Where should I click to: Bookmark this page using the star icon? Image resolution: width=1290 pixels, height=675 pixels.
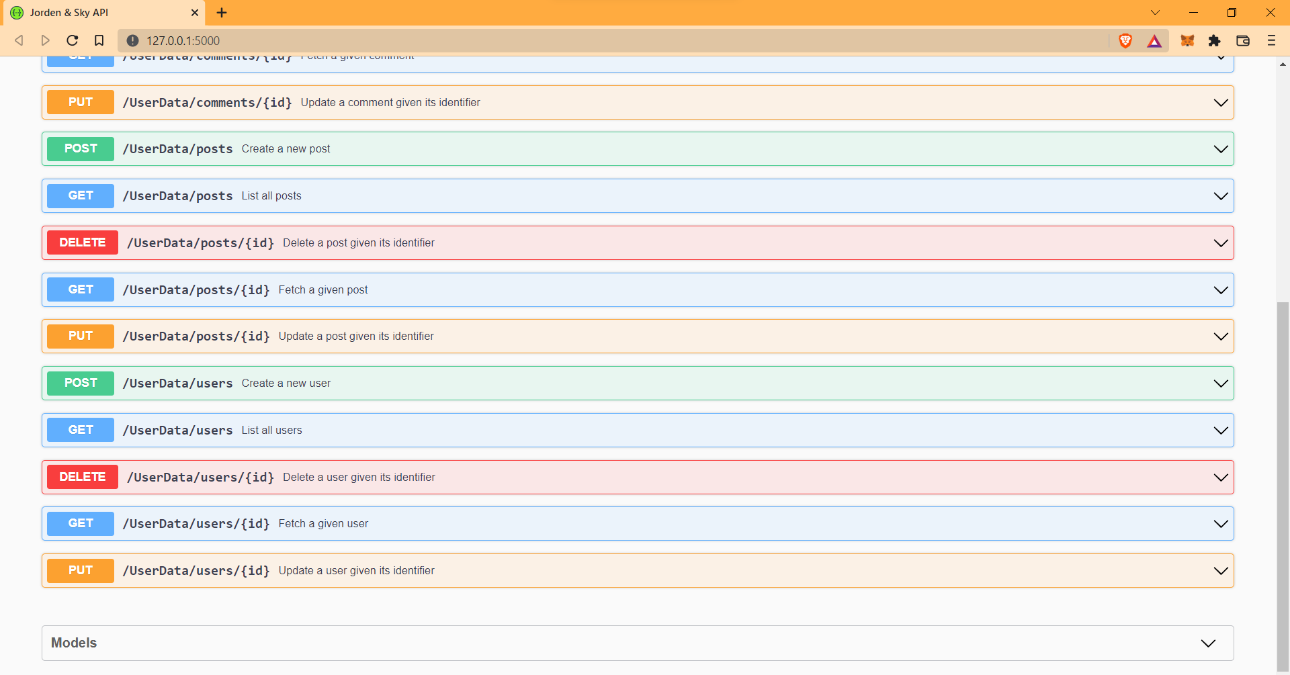point(99,40)
